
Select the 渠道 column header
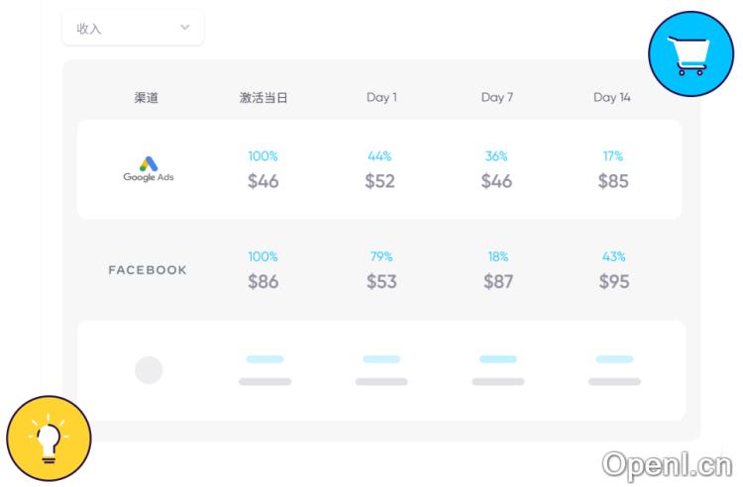[147, 98]
